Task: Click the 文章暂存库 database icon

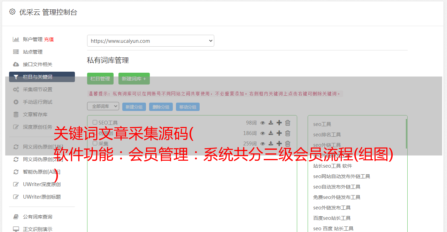Action: (x=16, y=114)
